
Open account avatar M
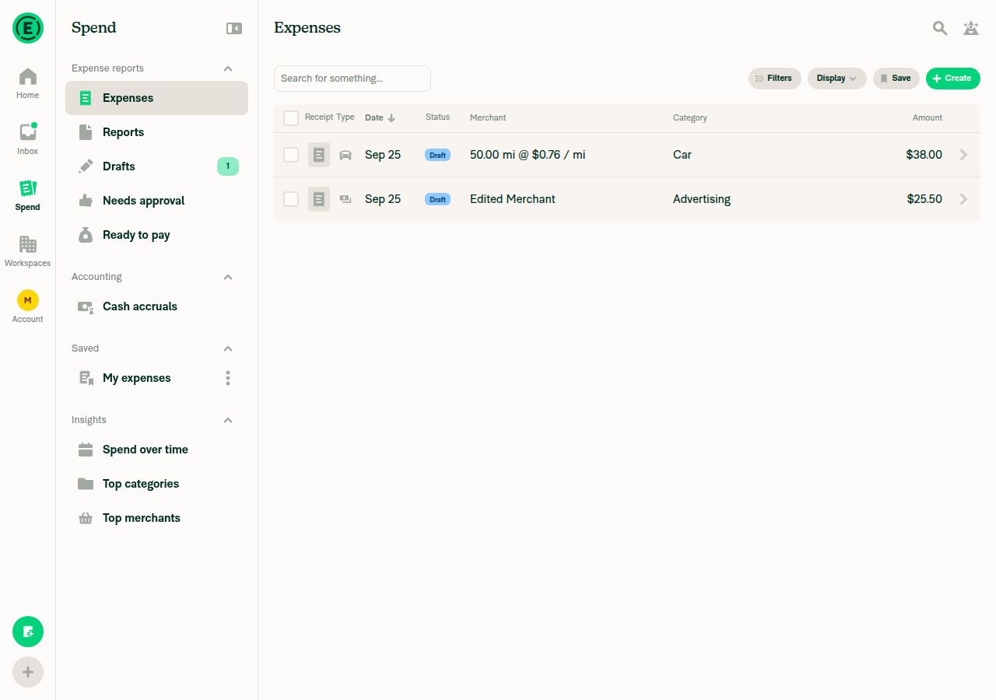coord(28,300)
